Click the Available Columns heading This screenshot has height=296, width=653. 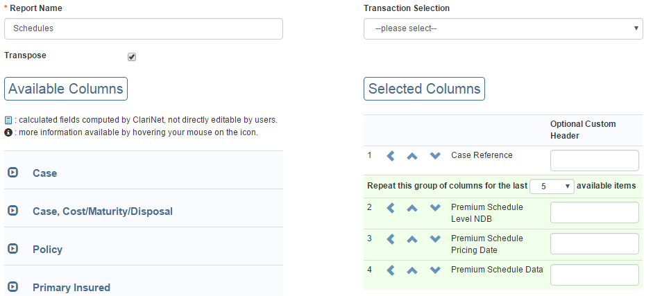click(x=66, y=89)
